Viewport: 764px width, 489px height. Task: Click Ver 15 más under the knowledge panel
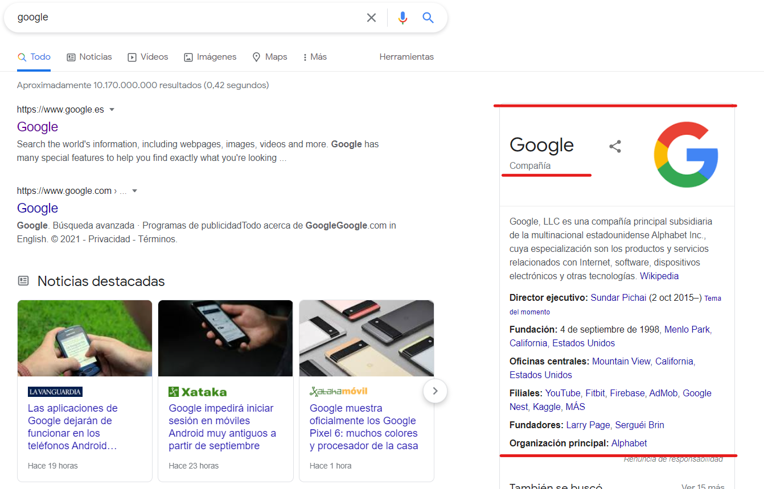703,486
